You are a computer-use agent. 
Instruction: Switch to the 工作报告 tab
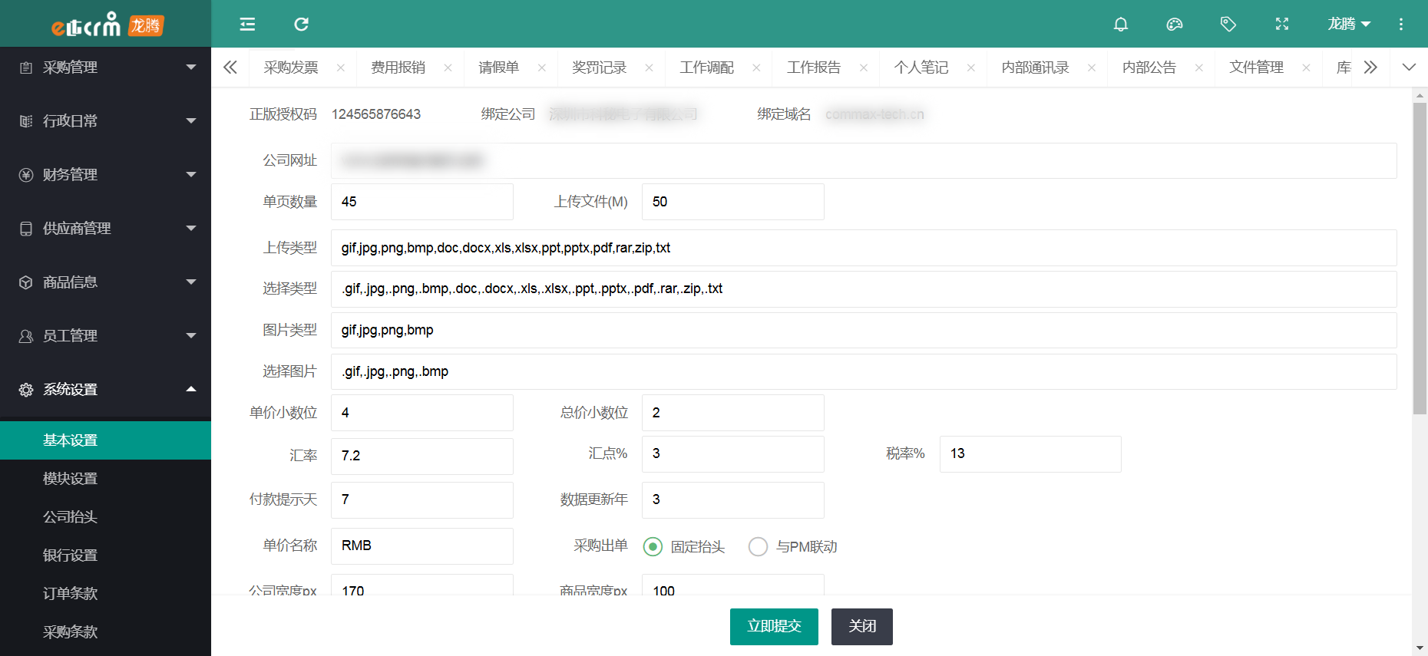(814, 68)
